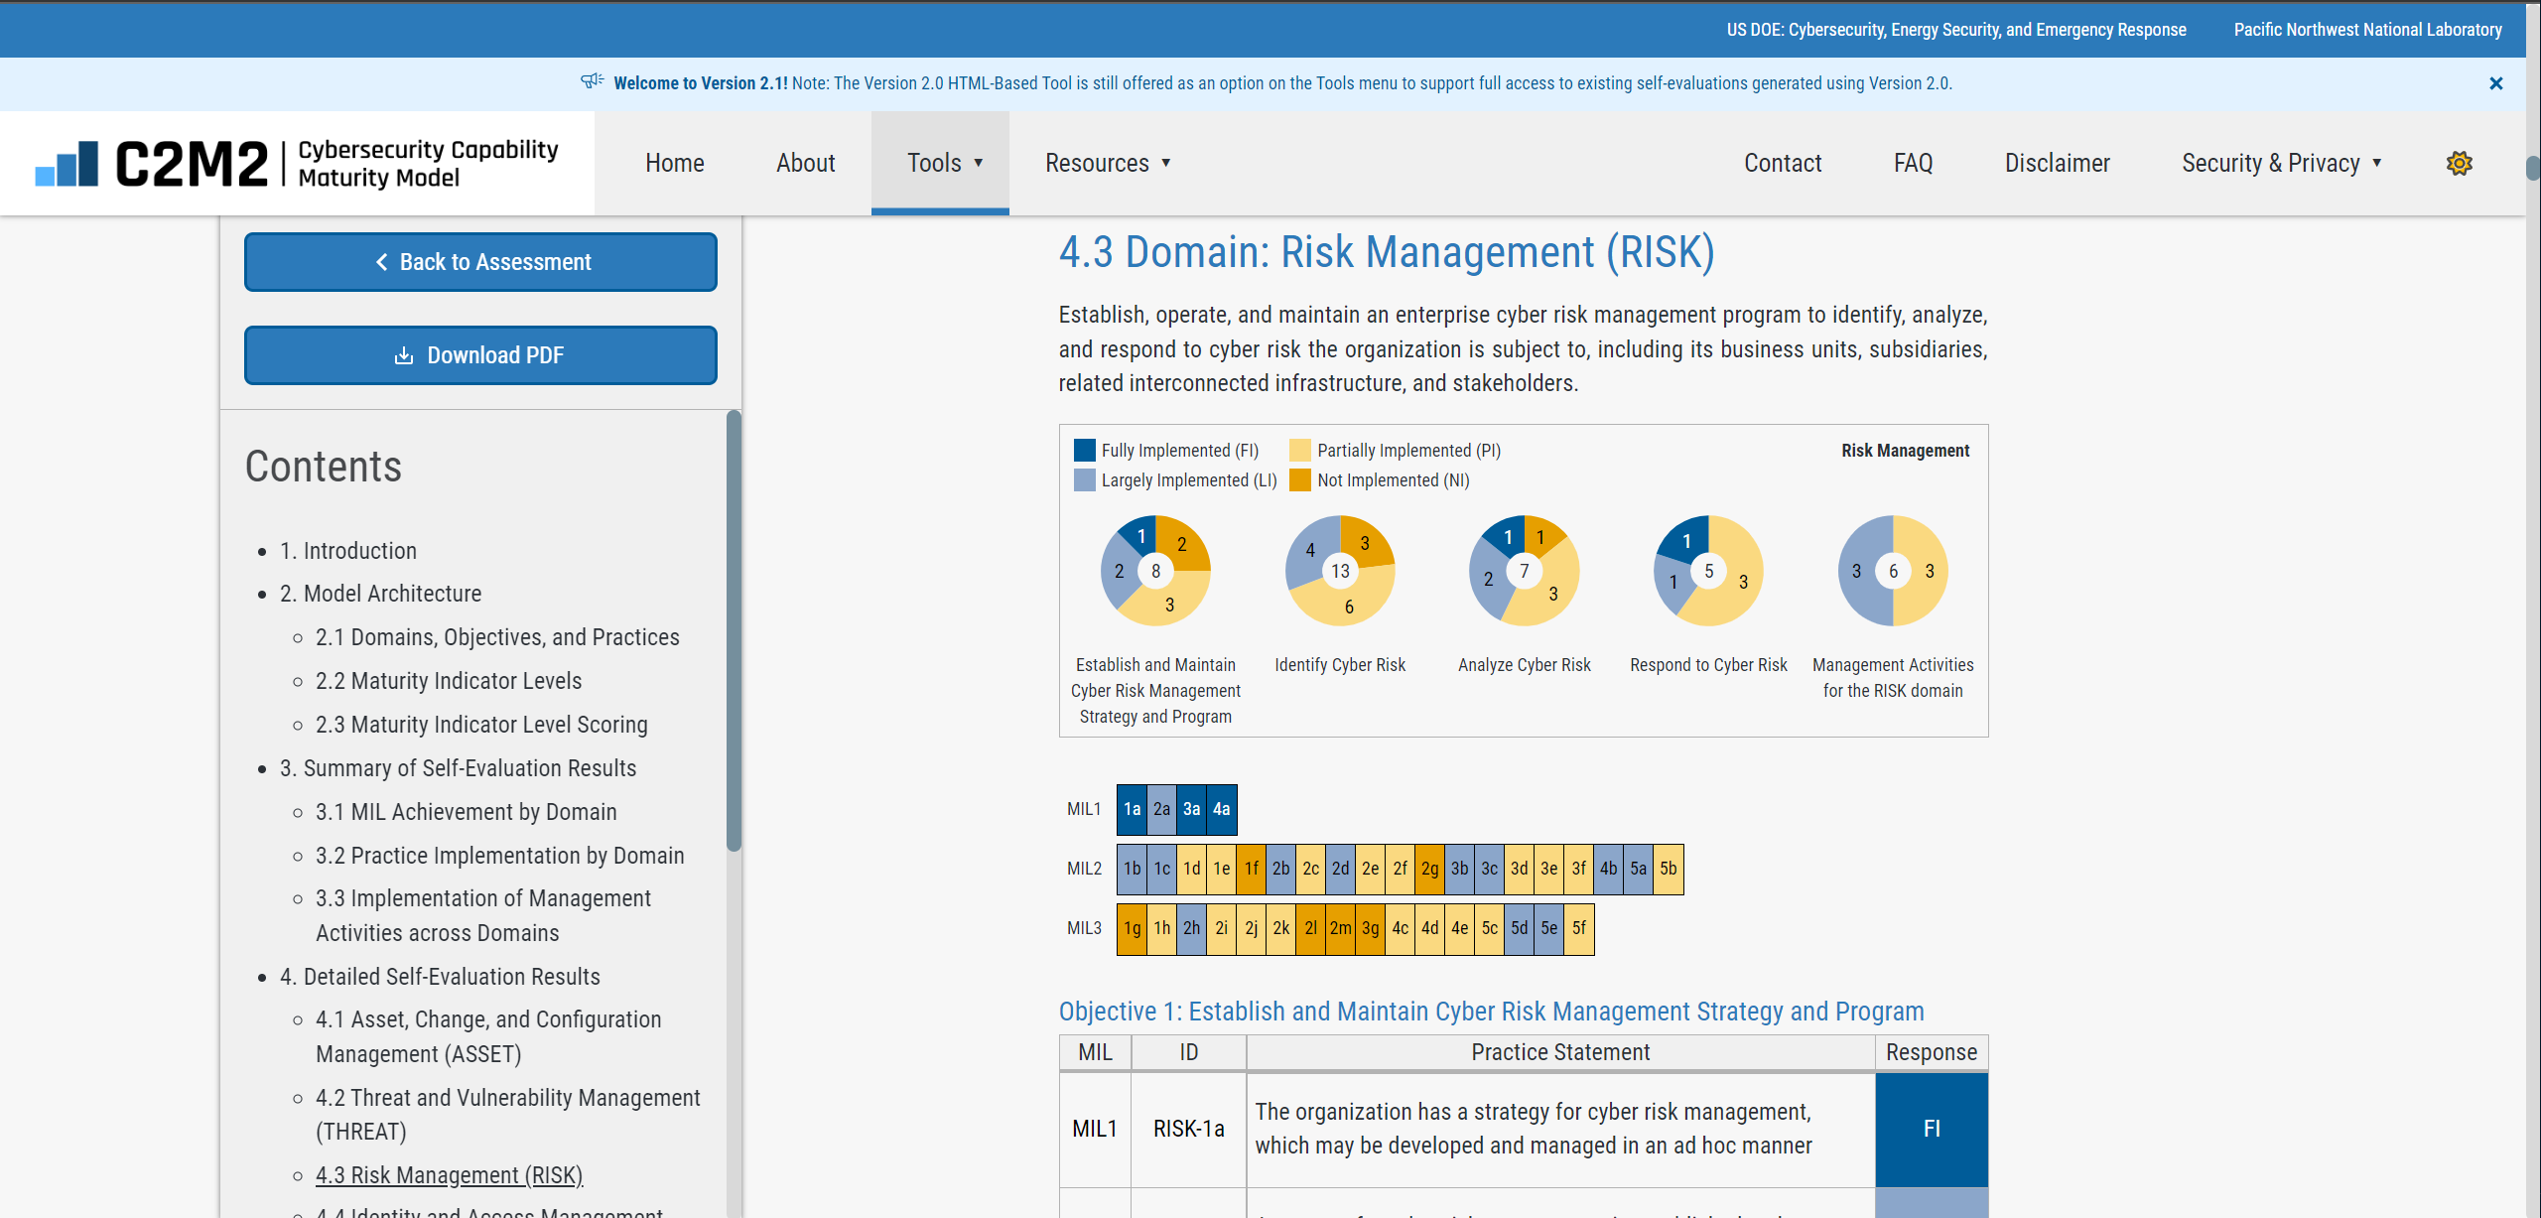Expand the Resources dropdown menu
Screen dimensions: 2541x1218
[x=1108, y=163]
